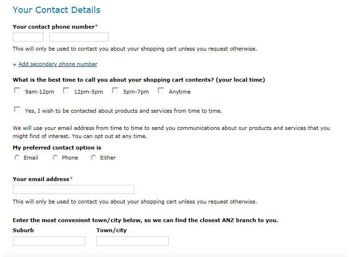The height and width of the screenshot is (257, 349).
Task: Click the Your Contact Details heading
Action: coord(56,10)
